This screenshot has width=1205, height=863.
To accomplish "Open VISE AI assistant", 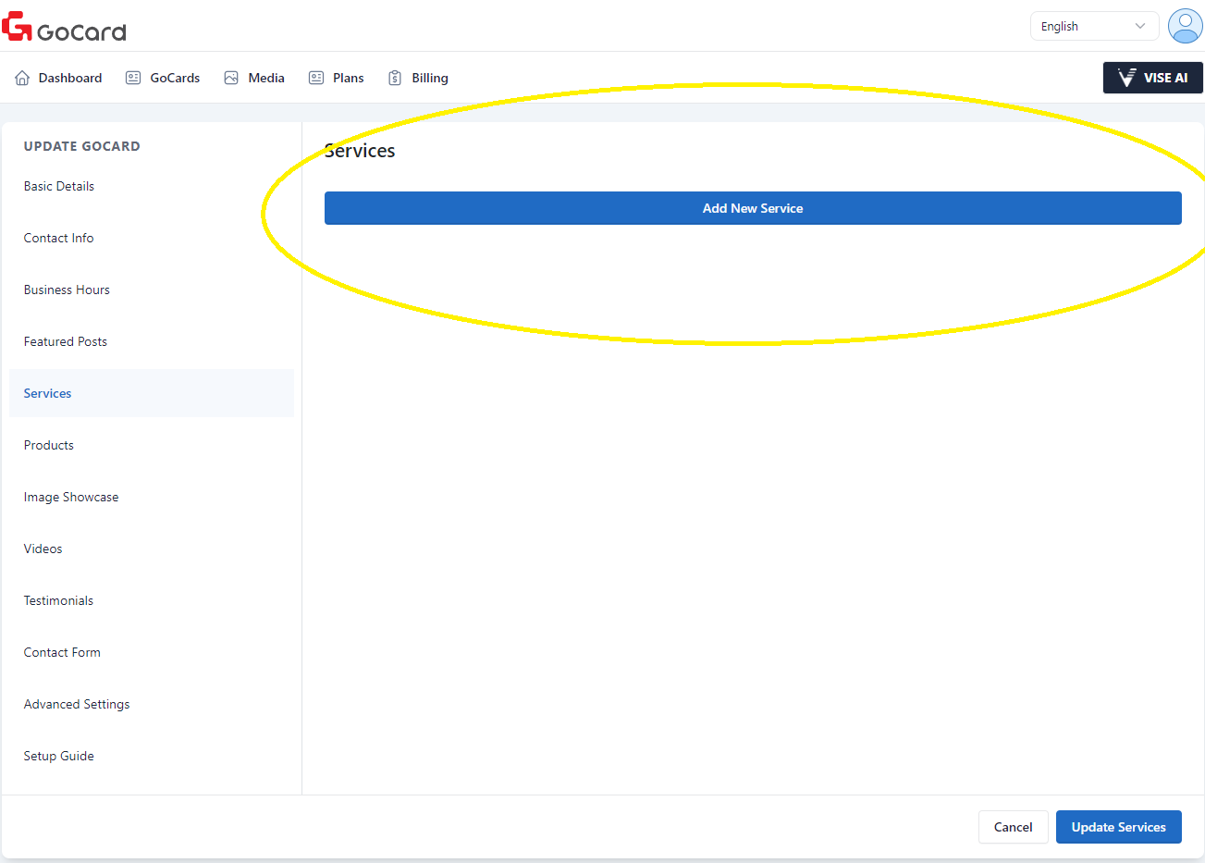I will click(x=1152, y=78).
